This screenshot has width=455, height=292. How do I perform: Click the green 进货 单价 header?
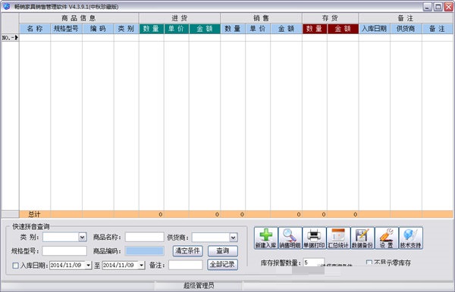point(176,29)
